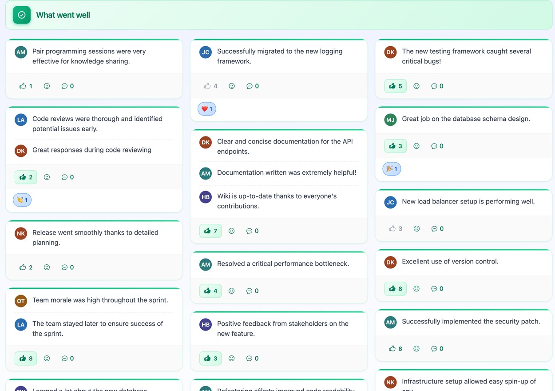
Task: Toggle thumbs up on code reviews card
Action: [x=26, y=177]
